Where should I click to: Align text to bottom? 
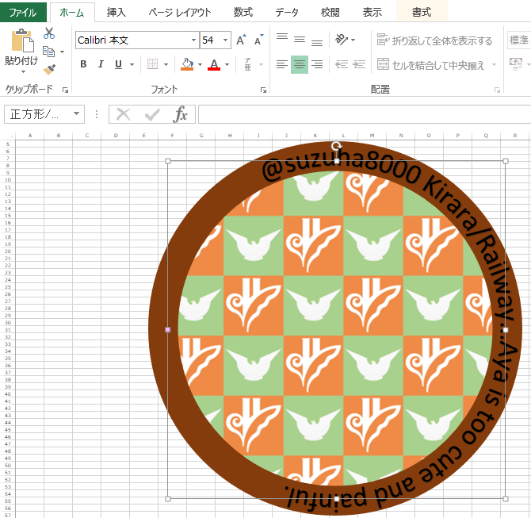317,43
